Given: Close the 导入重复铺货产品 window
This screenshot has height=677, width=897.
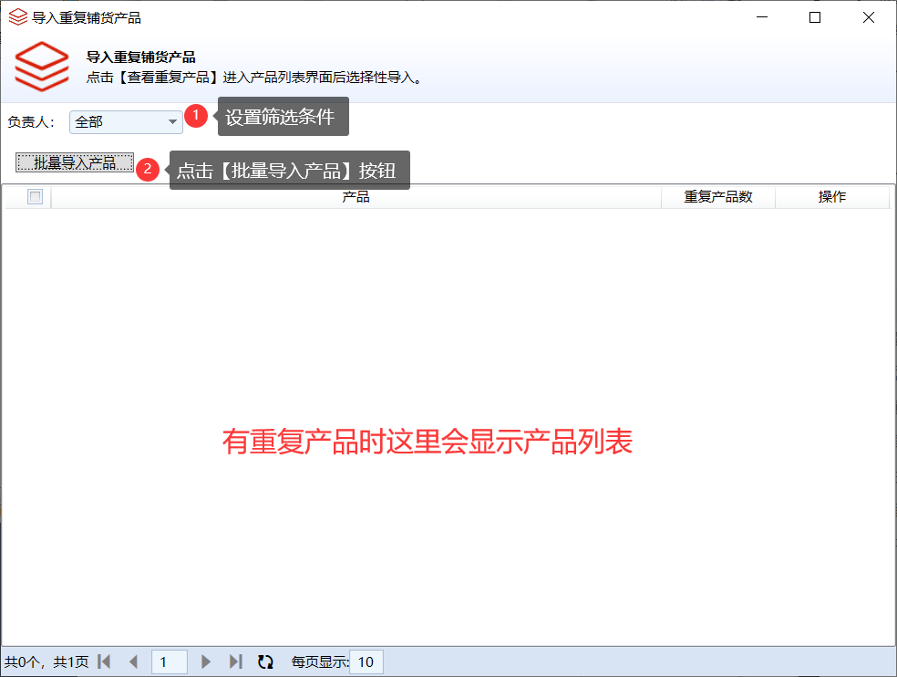Looking at the screenshot, I should pyautogui.click(x=869, y=17).
